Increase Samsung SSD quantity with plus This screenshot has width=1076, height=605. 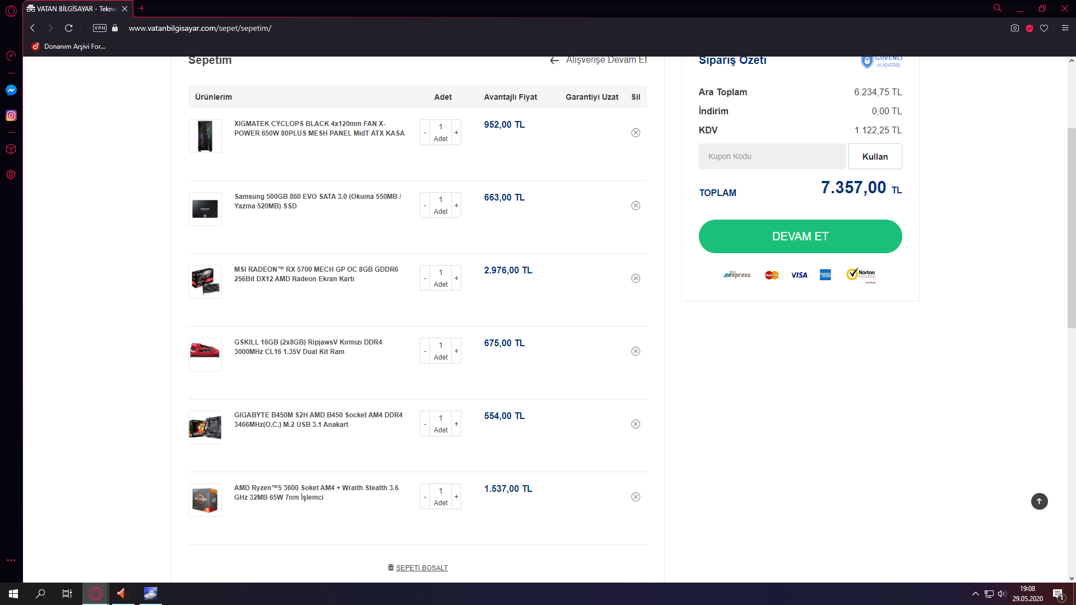pyautogui.click(x=456, y=206)
